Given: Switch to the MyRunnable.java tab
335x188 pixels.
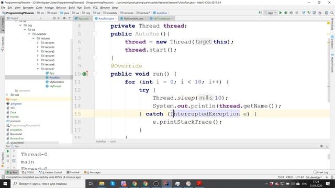Looking at the screenshot, I should (133, 19).
